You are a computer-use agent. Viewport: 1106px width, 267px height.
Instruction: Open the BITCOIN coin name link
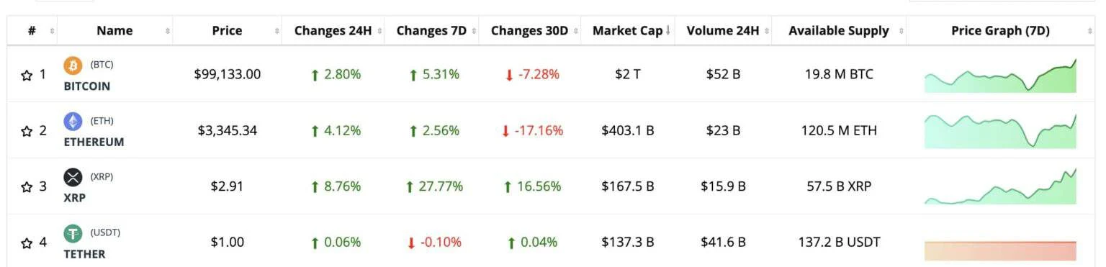click(x=87, y=86)
